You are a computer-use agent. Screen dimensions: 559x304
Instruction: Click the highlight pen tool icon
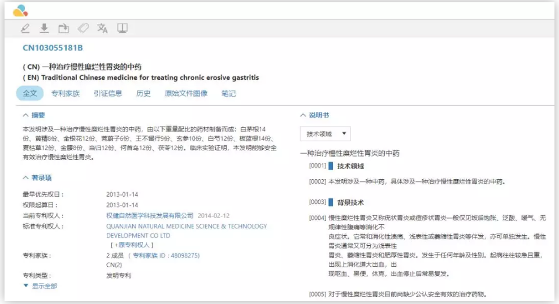coord(25,28)
